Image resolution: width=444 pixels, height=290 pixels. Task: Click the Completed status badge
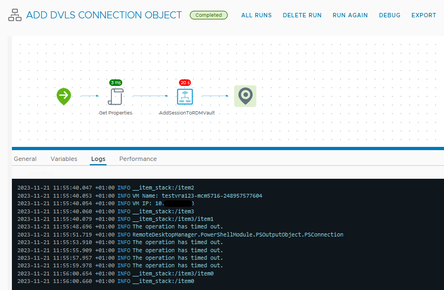point(209,15)
